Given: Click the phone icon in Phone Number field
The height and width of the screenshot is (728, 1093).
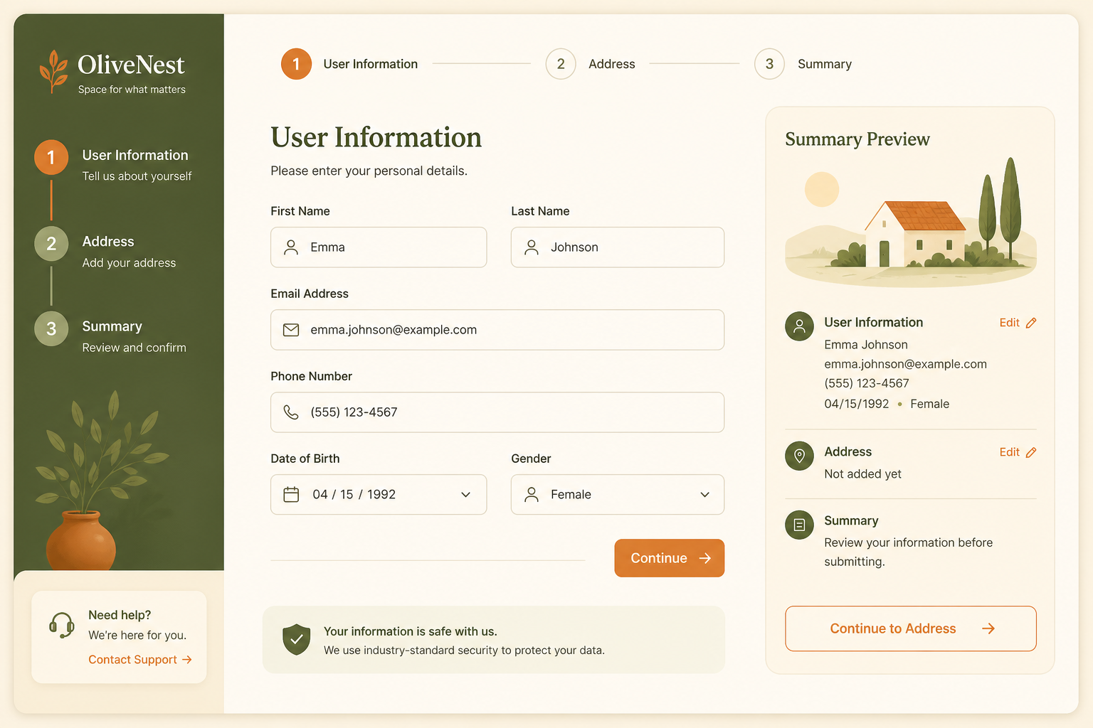Looking at the screenshot, I should coord(291,412).
